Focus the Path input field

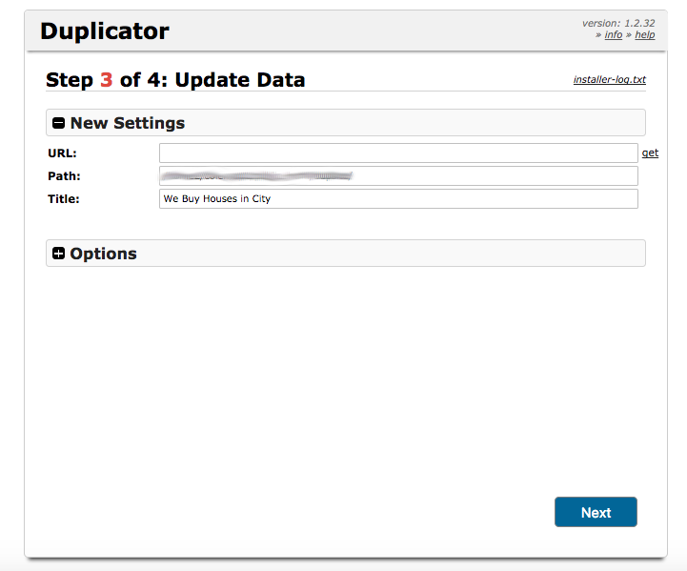tap(397, 176)
